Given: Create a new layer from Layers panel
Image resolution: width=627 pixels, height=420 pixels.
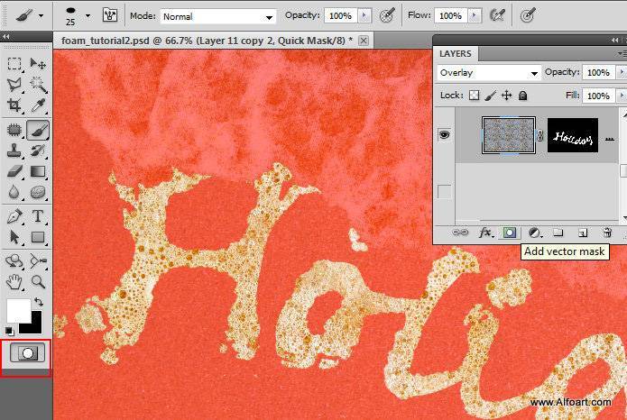Looking at the screenshot, I should click(x=583, y=233).
